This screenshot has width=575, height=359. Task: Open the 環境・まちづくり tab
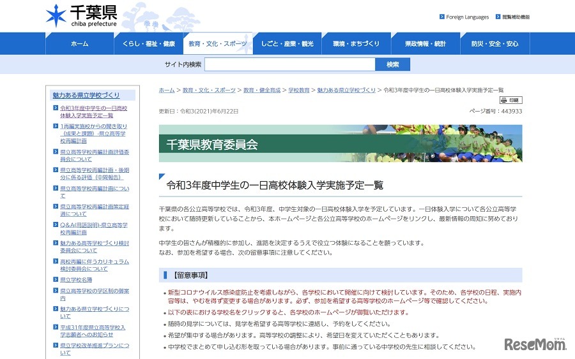click(x=356, y=43)
